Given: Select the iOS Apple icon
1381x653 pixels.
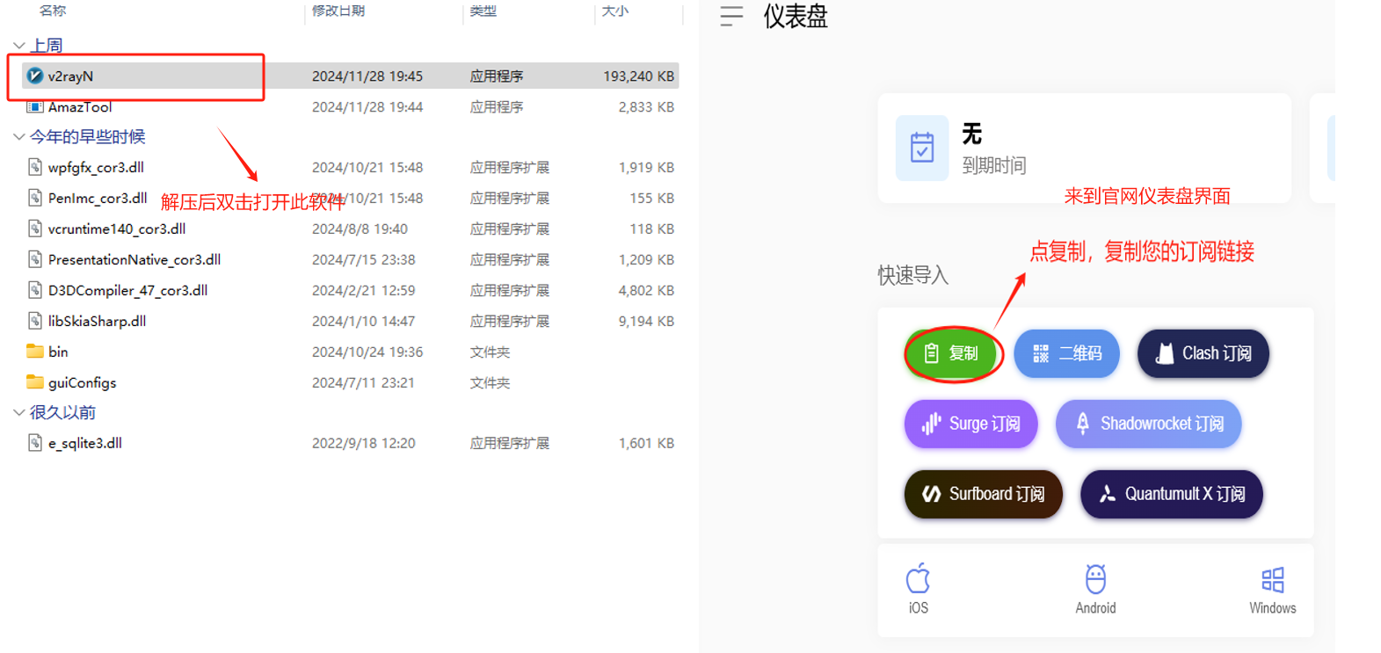Looking at the screenshot, I should 918,579.
